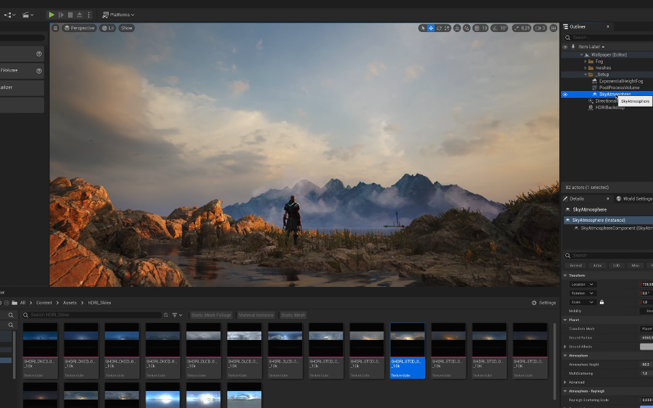Select ExponentialHeightFog in Outliner

(620, 81)
